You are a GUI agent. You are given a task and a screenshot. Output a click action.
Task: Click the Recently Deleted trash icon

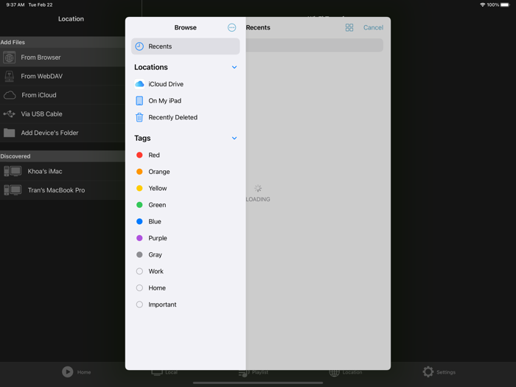(x=139, y=117)
